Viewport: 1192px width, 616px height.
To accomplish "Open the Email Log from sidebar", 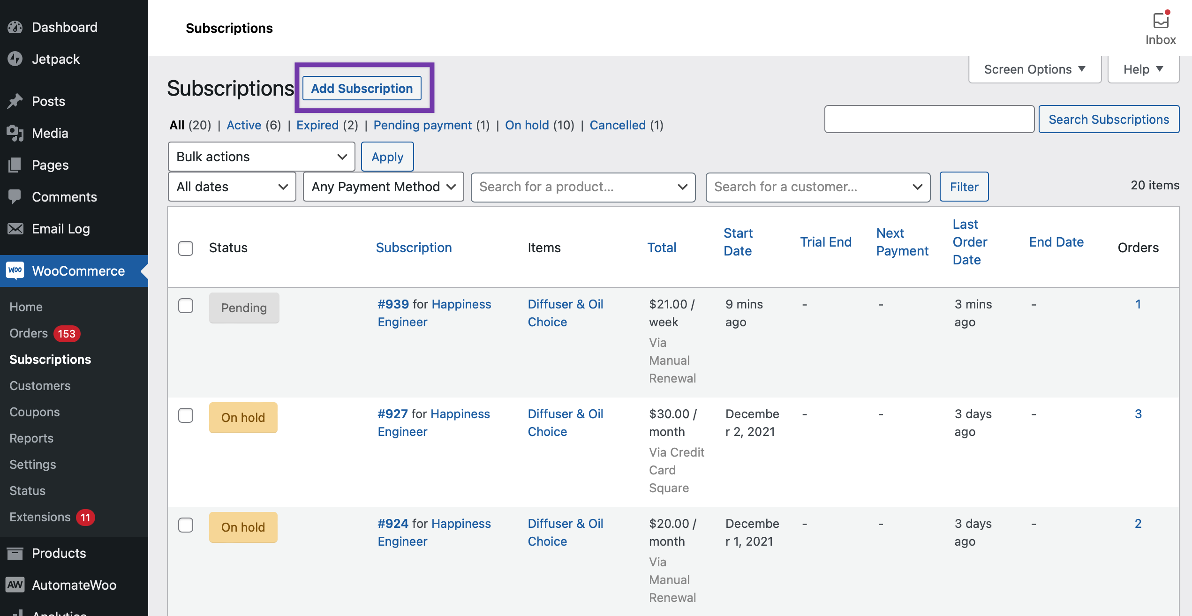I will [60, 228].
